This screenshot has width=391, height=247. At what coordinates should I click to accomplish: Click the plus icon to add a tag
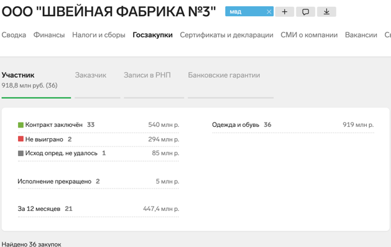(285, 12)
